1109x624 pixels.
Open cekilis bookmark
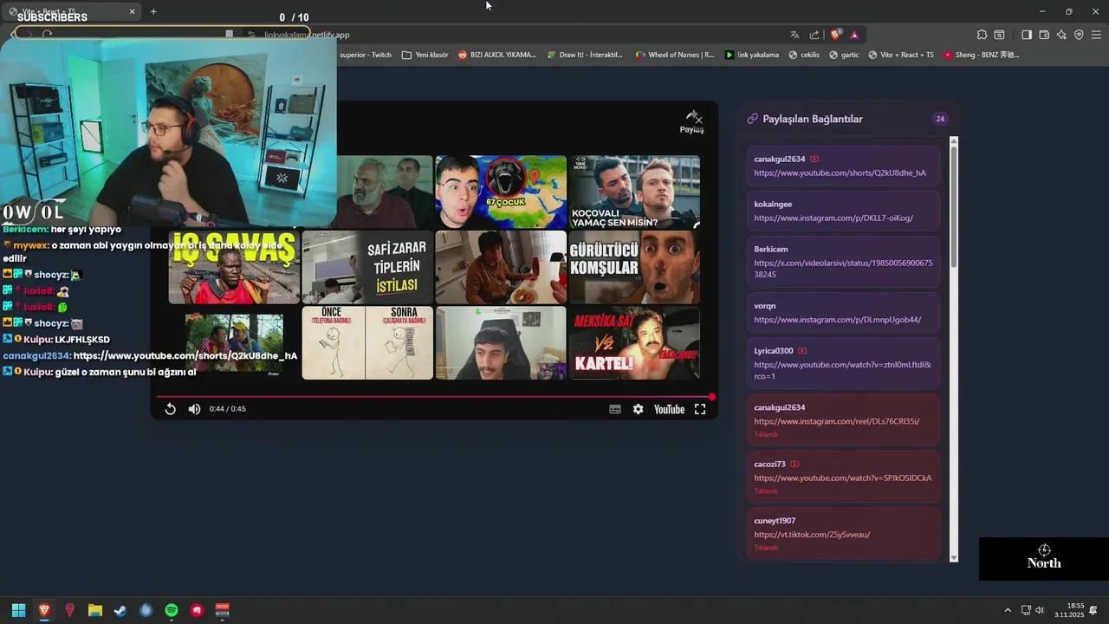(803, 55)
